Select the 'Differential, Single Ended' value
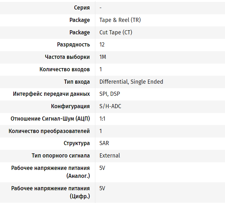The height and width of the screenshot is (203, 225). [x=131, y=82]
